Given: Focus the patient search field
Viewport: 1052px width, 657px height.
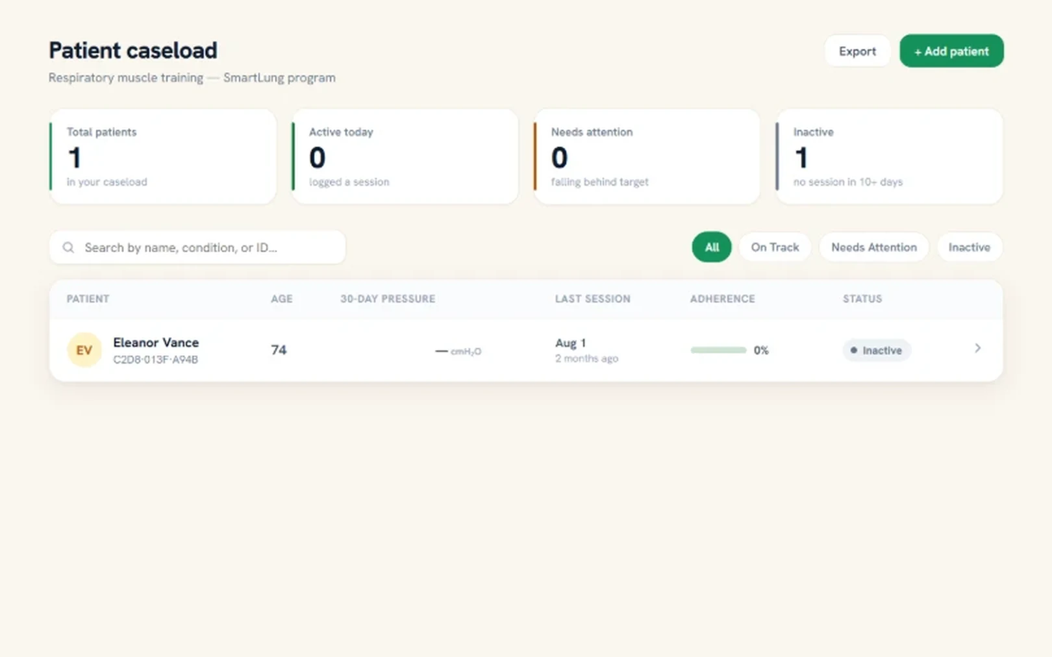Looking at the screenshot, I should tap(197, 247).
